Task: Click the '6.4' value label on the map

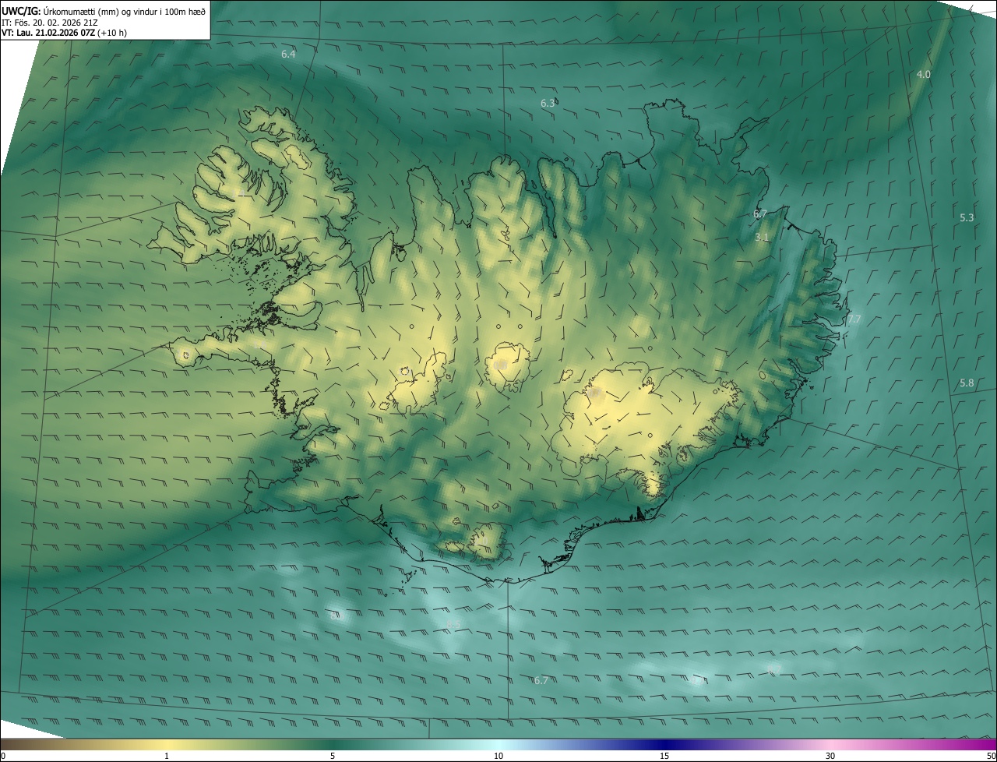Action: coord(288,55)
